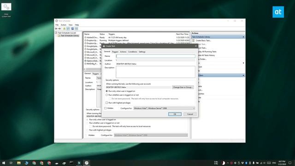Click the black Command Prompt taskbar icon

click(x=71, y=163)
